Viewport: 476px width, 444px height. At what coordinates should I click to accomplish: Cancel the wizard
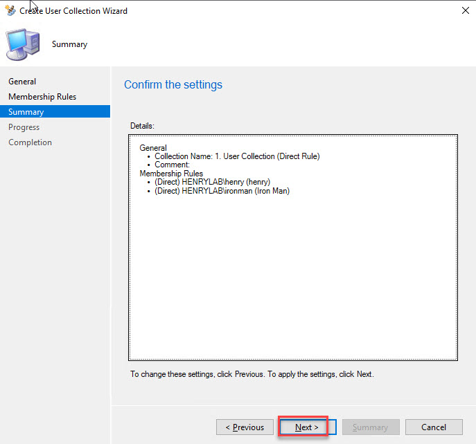pyautogui.click(x=434, y=427)
